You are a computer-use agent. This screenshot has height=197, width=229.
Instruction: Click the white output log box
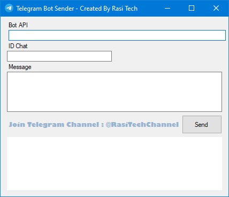tap(114, 164)
